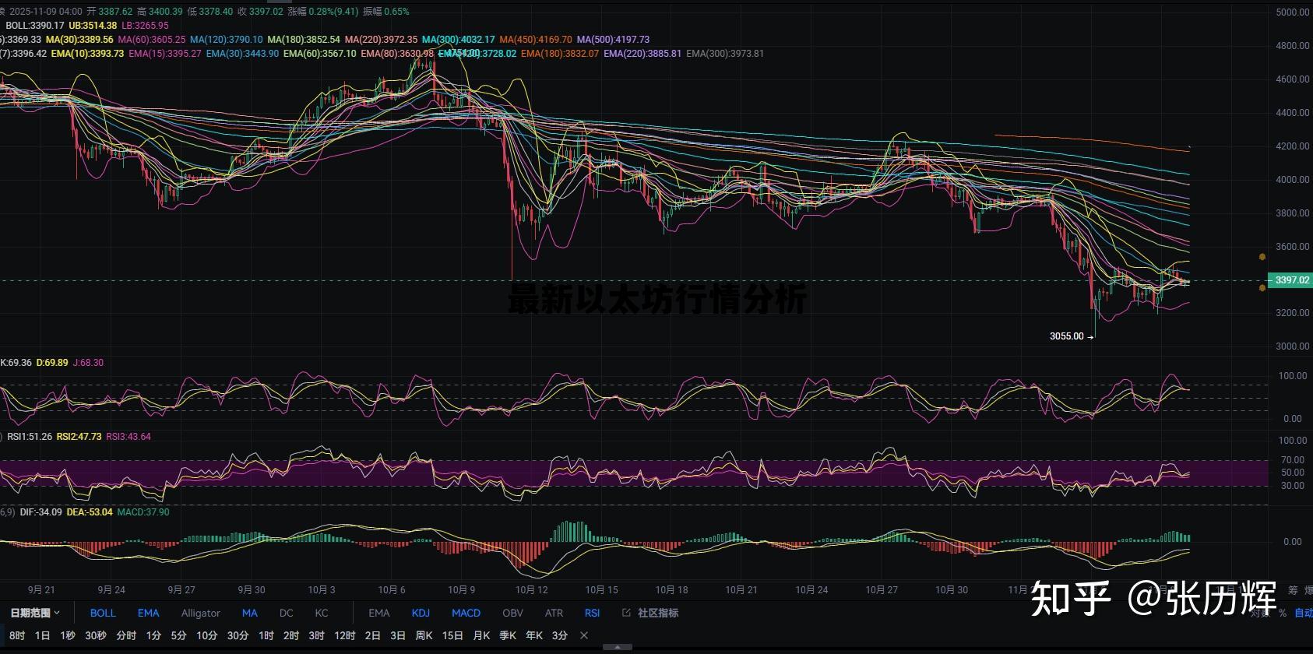Screen dimensions: 1313x654
Task: Select the 1秒 timeframe
Action: point(68,635)
